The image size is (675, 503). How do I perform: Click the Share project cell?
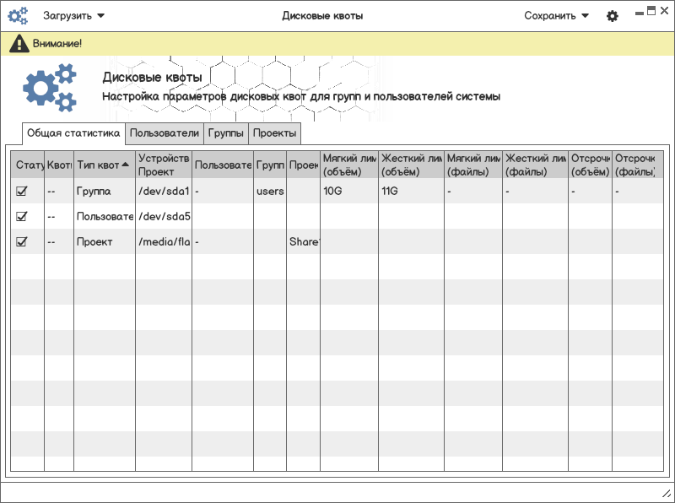(x=303, y=241)
